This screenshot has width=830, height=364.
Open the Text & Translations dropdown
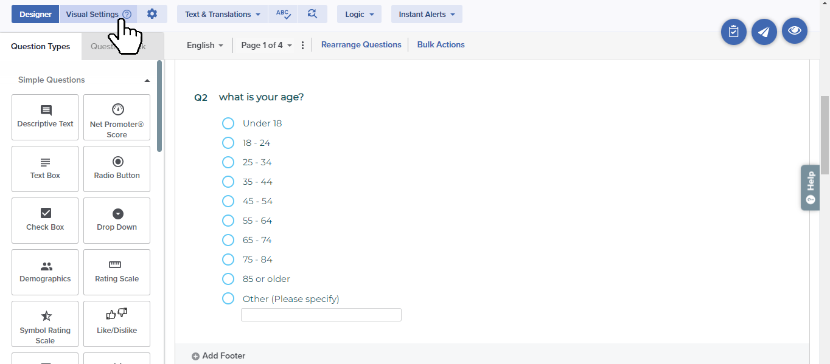click(x=223, y=14)
